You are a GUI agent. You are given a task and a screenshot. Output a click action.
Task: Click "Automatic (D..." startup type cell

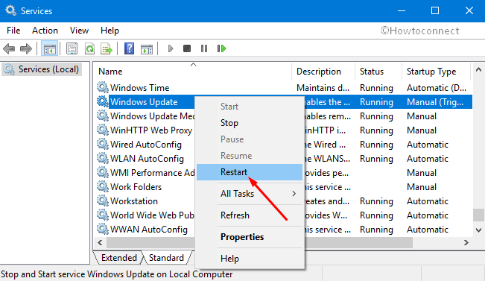(x=437, y=88)
